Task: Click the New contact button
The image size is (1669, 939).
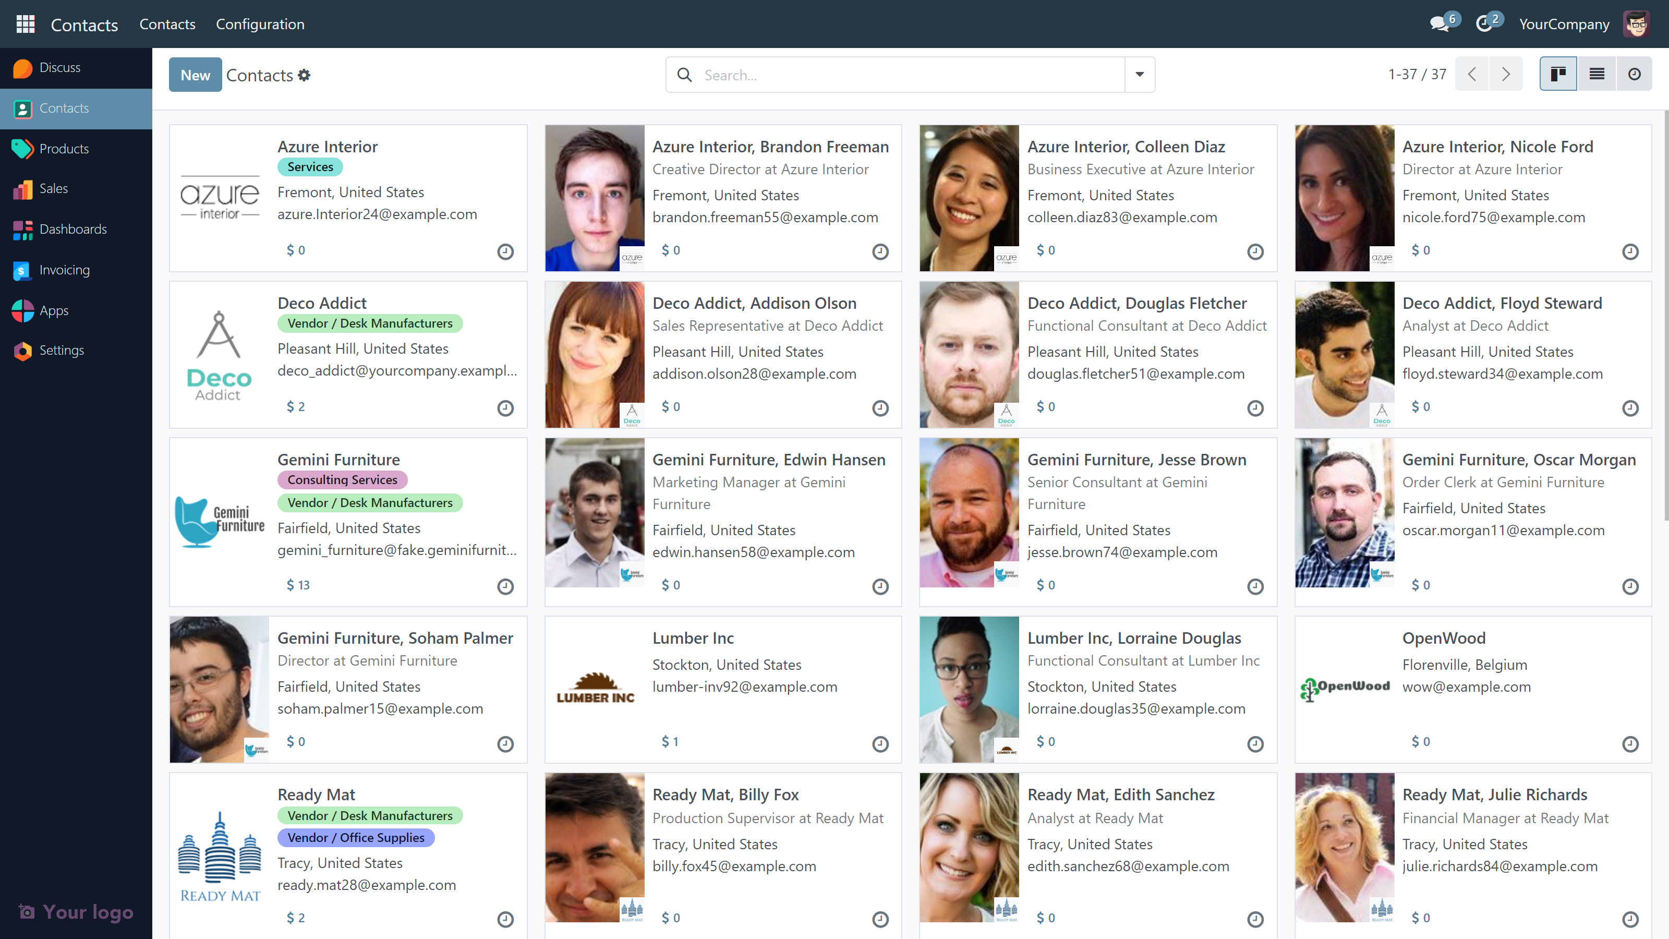Action: 195,75
